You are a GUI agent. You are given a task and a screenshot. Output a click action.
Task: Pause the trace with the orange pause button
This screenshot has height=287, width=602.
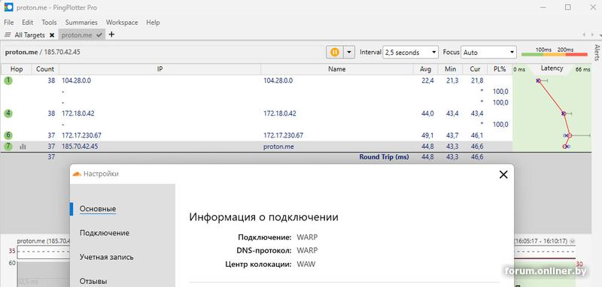(x=335, y=52)
